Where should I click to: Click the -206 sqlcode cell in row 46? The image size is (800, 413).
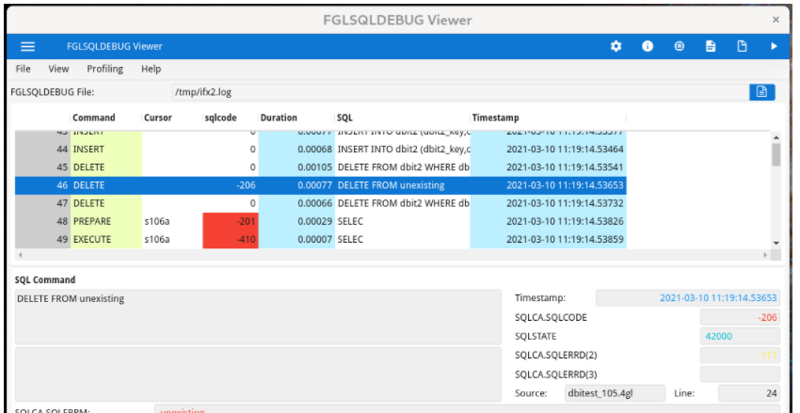point(231,185)
